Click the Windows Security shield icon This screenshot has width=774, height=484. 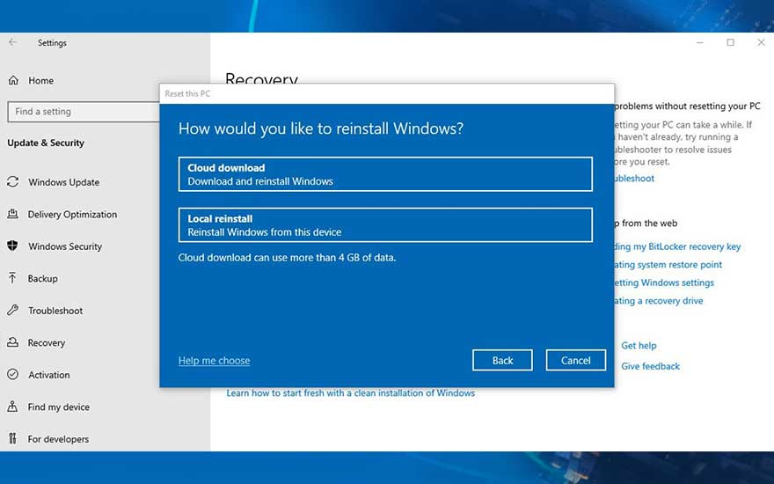click(13, 246)
